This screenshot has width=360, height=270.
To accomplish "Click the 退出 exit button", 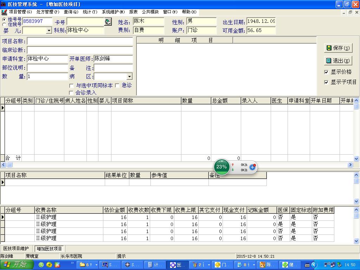I will click(338, 60).
